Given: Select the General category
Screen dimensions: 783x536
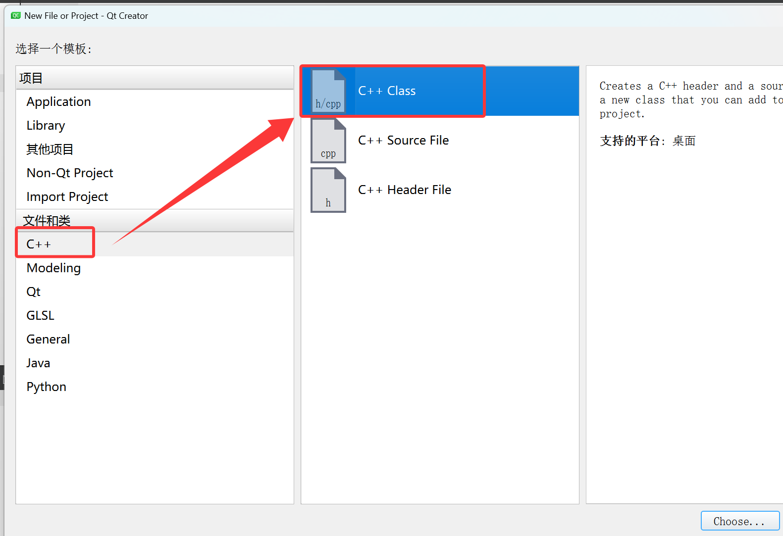Looking at the screenshot, I should pos(155,340).
